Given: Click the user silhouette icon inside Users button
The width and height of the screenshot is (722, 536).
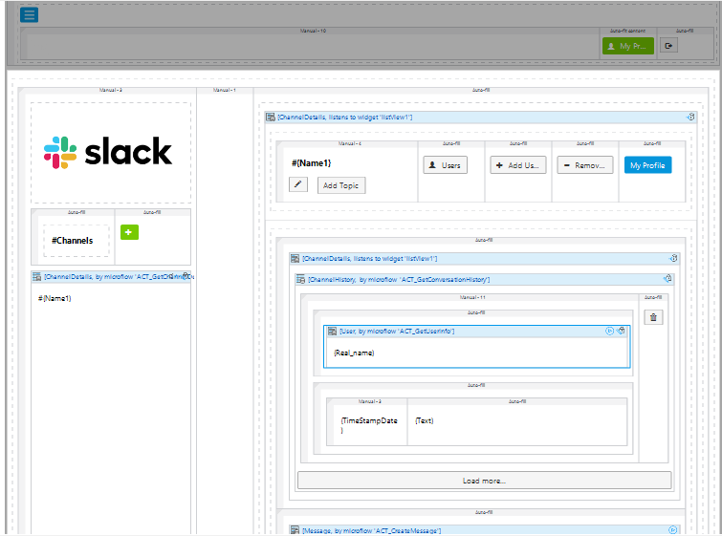Looking at the screenshot, I should coord(432,164).
